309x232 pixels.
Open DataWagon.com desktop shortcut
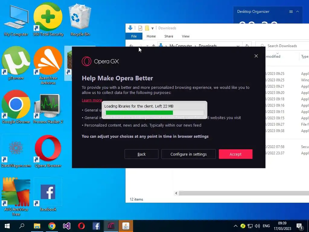tap(16, 151)
